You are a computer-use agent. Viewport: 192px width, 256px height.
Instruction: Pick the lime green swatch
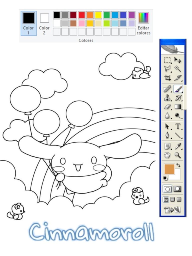(x=106, y=23)
